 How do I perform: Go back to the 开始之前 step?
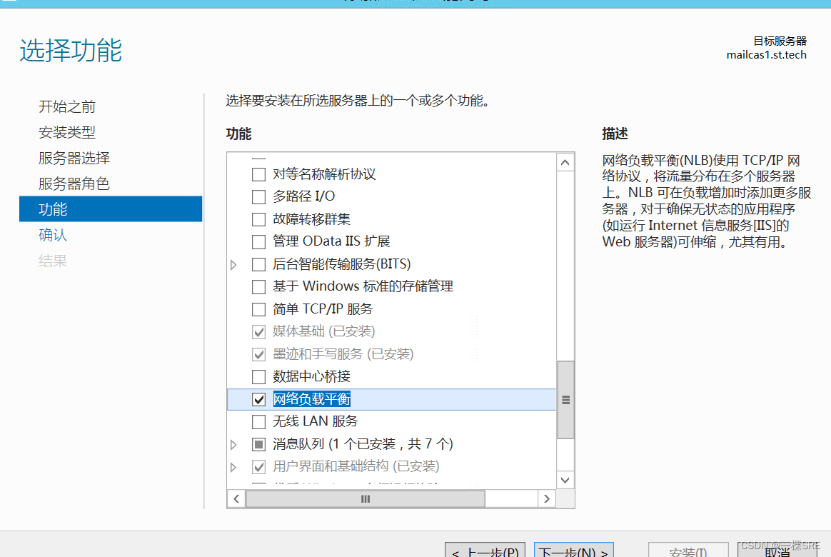(x=68, y=106)
